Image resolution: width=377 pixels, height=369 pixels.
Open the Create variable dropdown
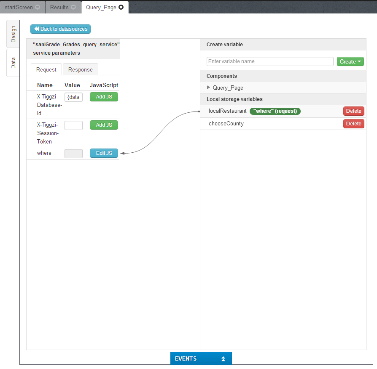pos(350,61)
